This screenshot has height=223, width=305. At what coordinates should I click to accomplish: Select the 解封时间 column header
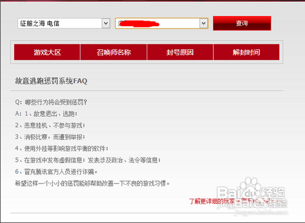pos(247,52)
